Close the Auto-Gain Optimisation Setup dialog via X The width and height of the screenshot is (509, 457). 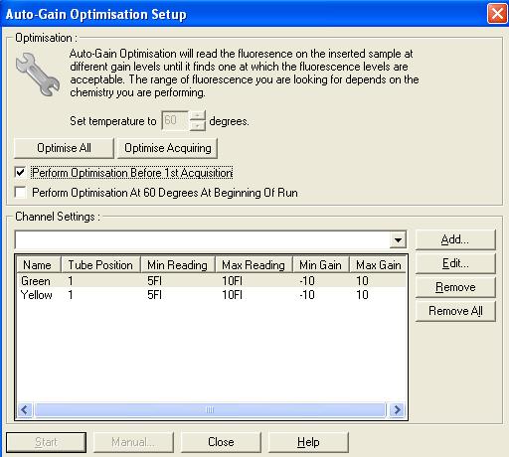coord(497,14)
